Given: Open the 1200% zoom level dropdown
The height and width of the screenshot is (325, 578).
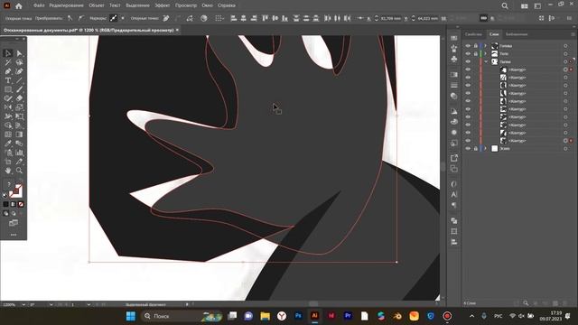Looking at the screenshot, I should pyautogui.click(x=23, y=305).
